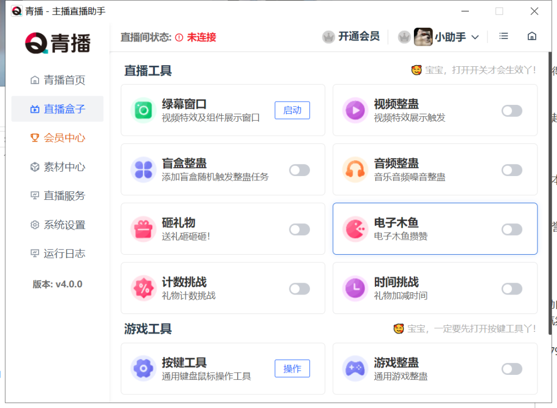
Task: Click 开通会员 in the header
Action: click(351, 37)
